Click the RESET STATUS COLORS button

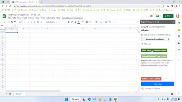(x=151, y=79)
